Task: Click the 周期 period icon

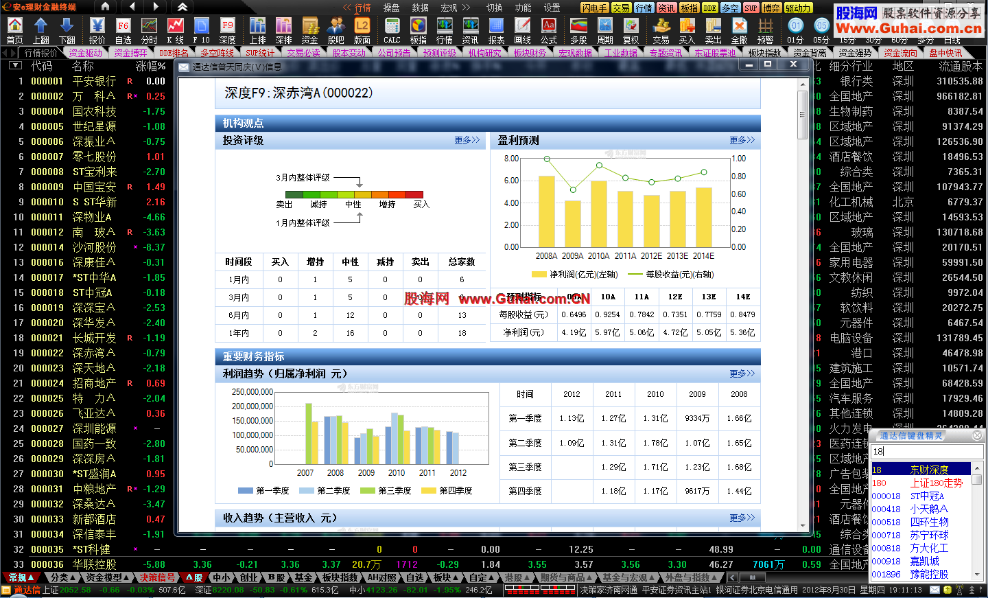Action: pyautogui.click(x=604, y=30)
